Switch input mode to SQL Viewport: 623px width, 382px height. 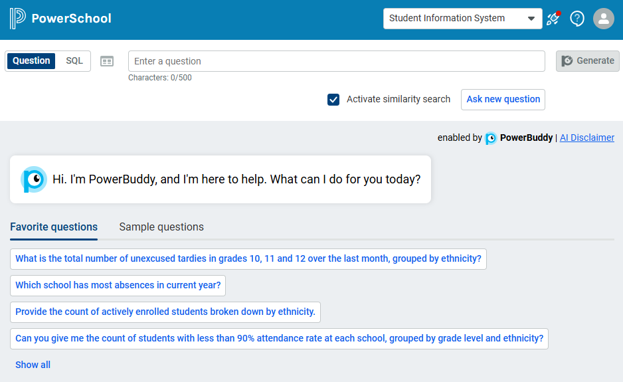(74, 61)
